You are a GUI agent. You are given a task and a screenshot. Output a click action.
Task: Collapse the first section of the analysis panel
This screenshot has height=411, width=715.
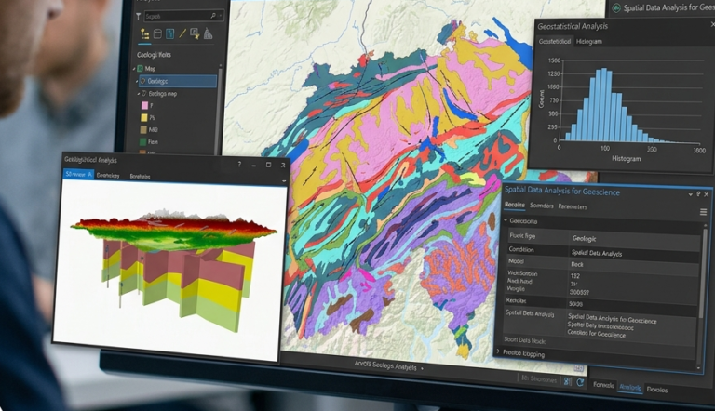point(506,220)
